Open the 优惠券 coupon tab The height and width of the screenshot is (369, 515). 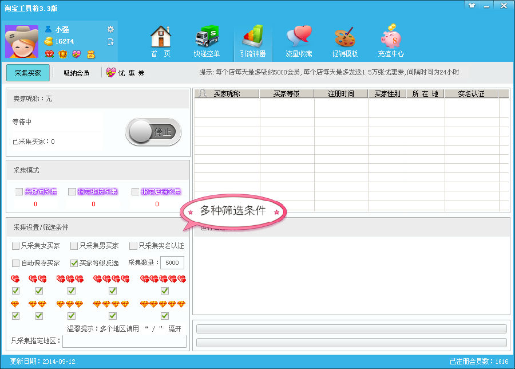[x=126, y=73]
